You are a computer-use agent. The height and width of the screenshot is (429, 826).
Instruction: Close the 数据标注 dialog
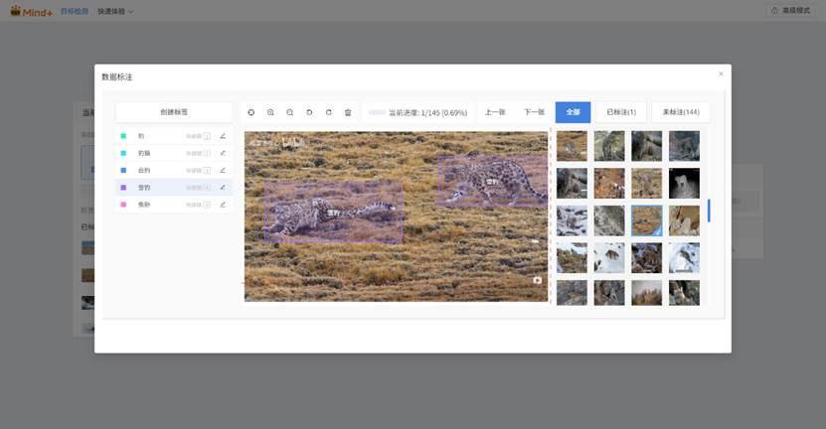(721, 73)
